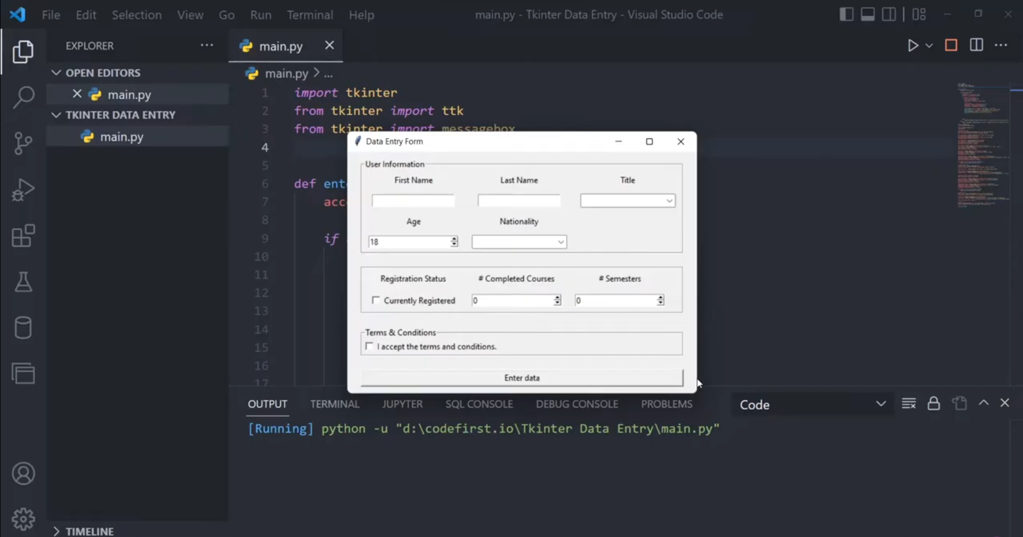Open the Terminal menu
Image resolution: width=1023 pixels, height=537 pixels.
pyautogui.click(x=310, y=15)
